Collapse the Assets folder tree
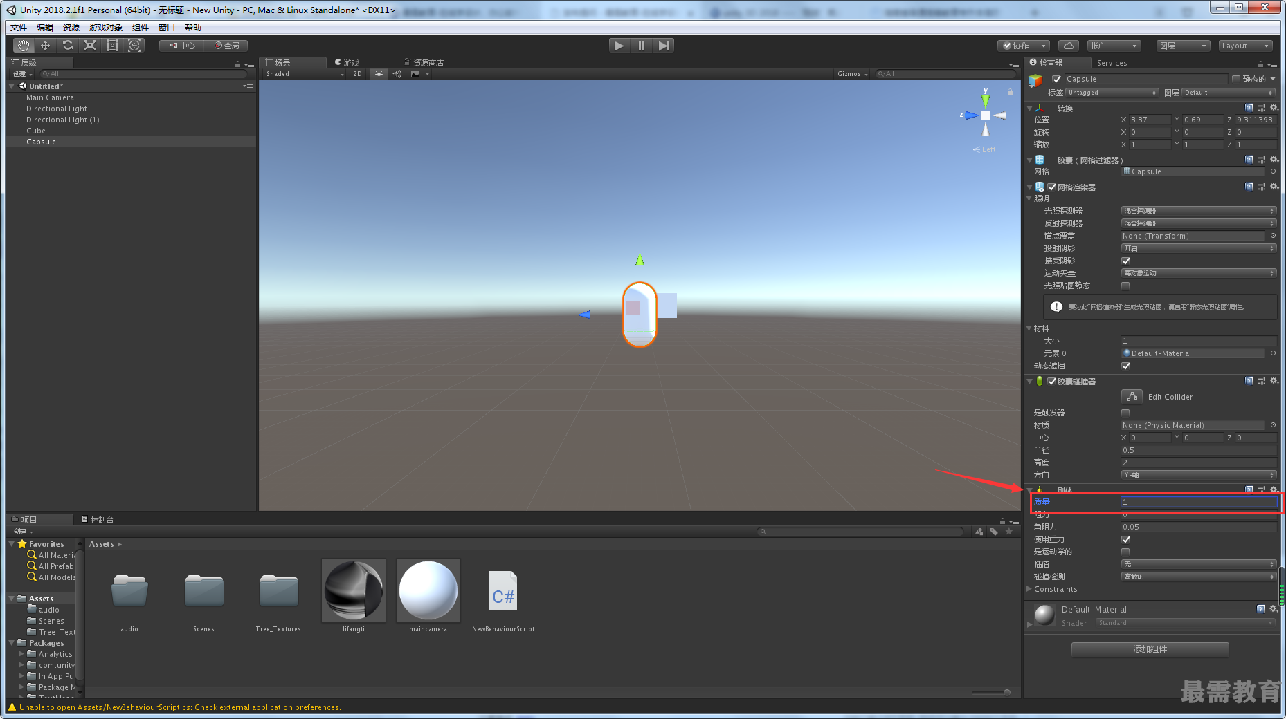 [x=12, y=599]
